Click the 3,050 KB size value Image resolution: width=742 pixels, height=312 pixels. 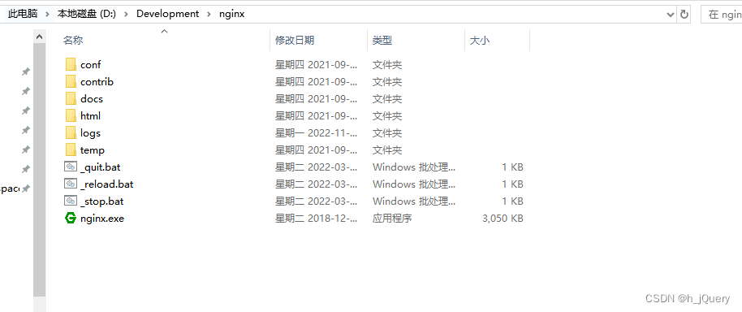[503, 219]
